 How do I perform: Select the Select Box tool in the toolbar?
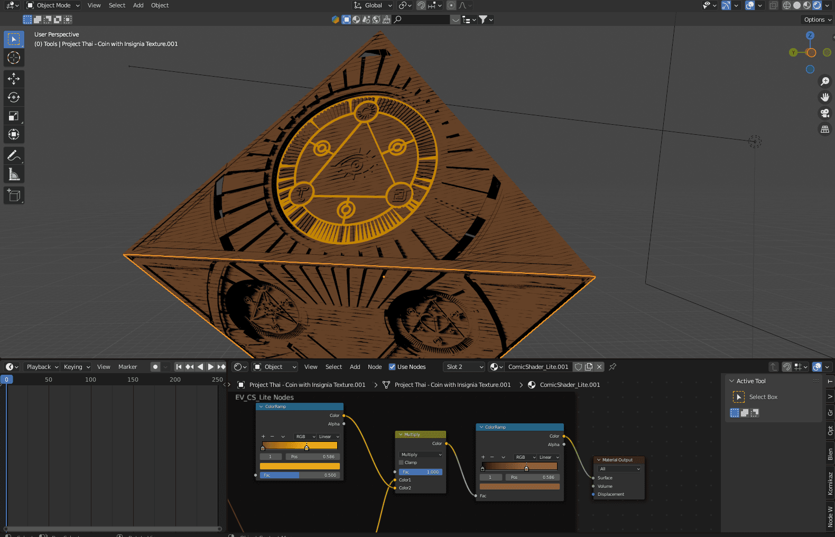pyautogui.click(x=14, y=39)
